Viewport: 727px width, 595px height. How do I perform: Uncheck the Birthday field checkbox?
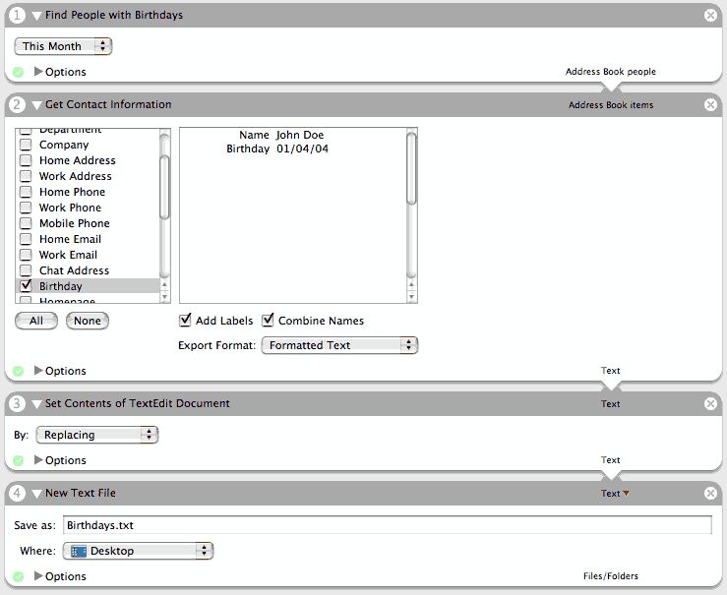pos(26,286)
